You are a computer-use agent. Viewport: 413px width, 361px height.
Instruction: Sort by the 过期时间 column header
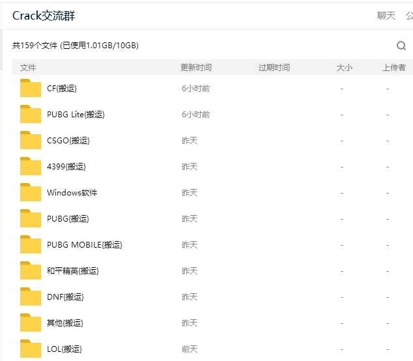[274, 68]
